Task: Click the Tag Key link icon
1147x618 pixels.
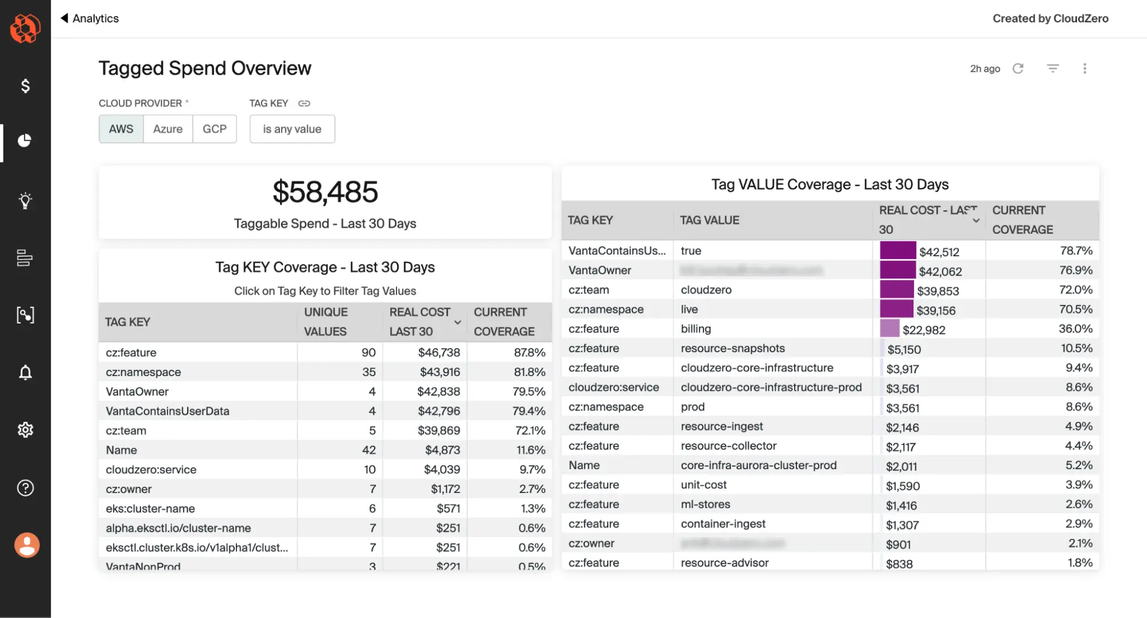Action: pos(304,103)
